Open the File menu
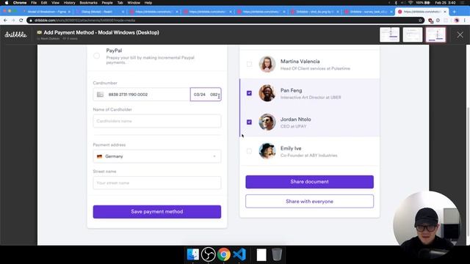 pos(34,3)
